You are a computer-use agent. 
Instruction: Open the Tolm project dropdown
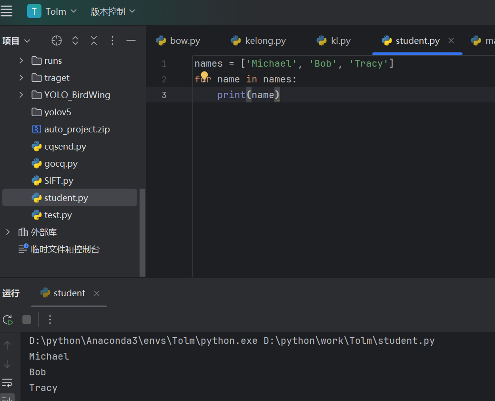click(52, 11)
